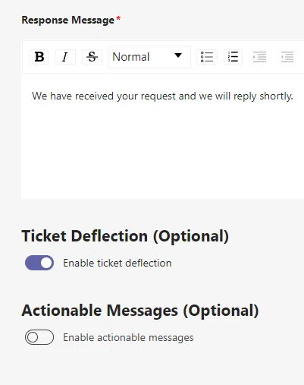Increase indent of the paragraph
Image resolution: width=304 pixels, height=385 pixels.
(x=260, y=57)
